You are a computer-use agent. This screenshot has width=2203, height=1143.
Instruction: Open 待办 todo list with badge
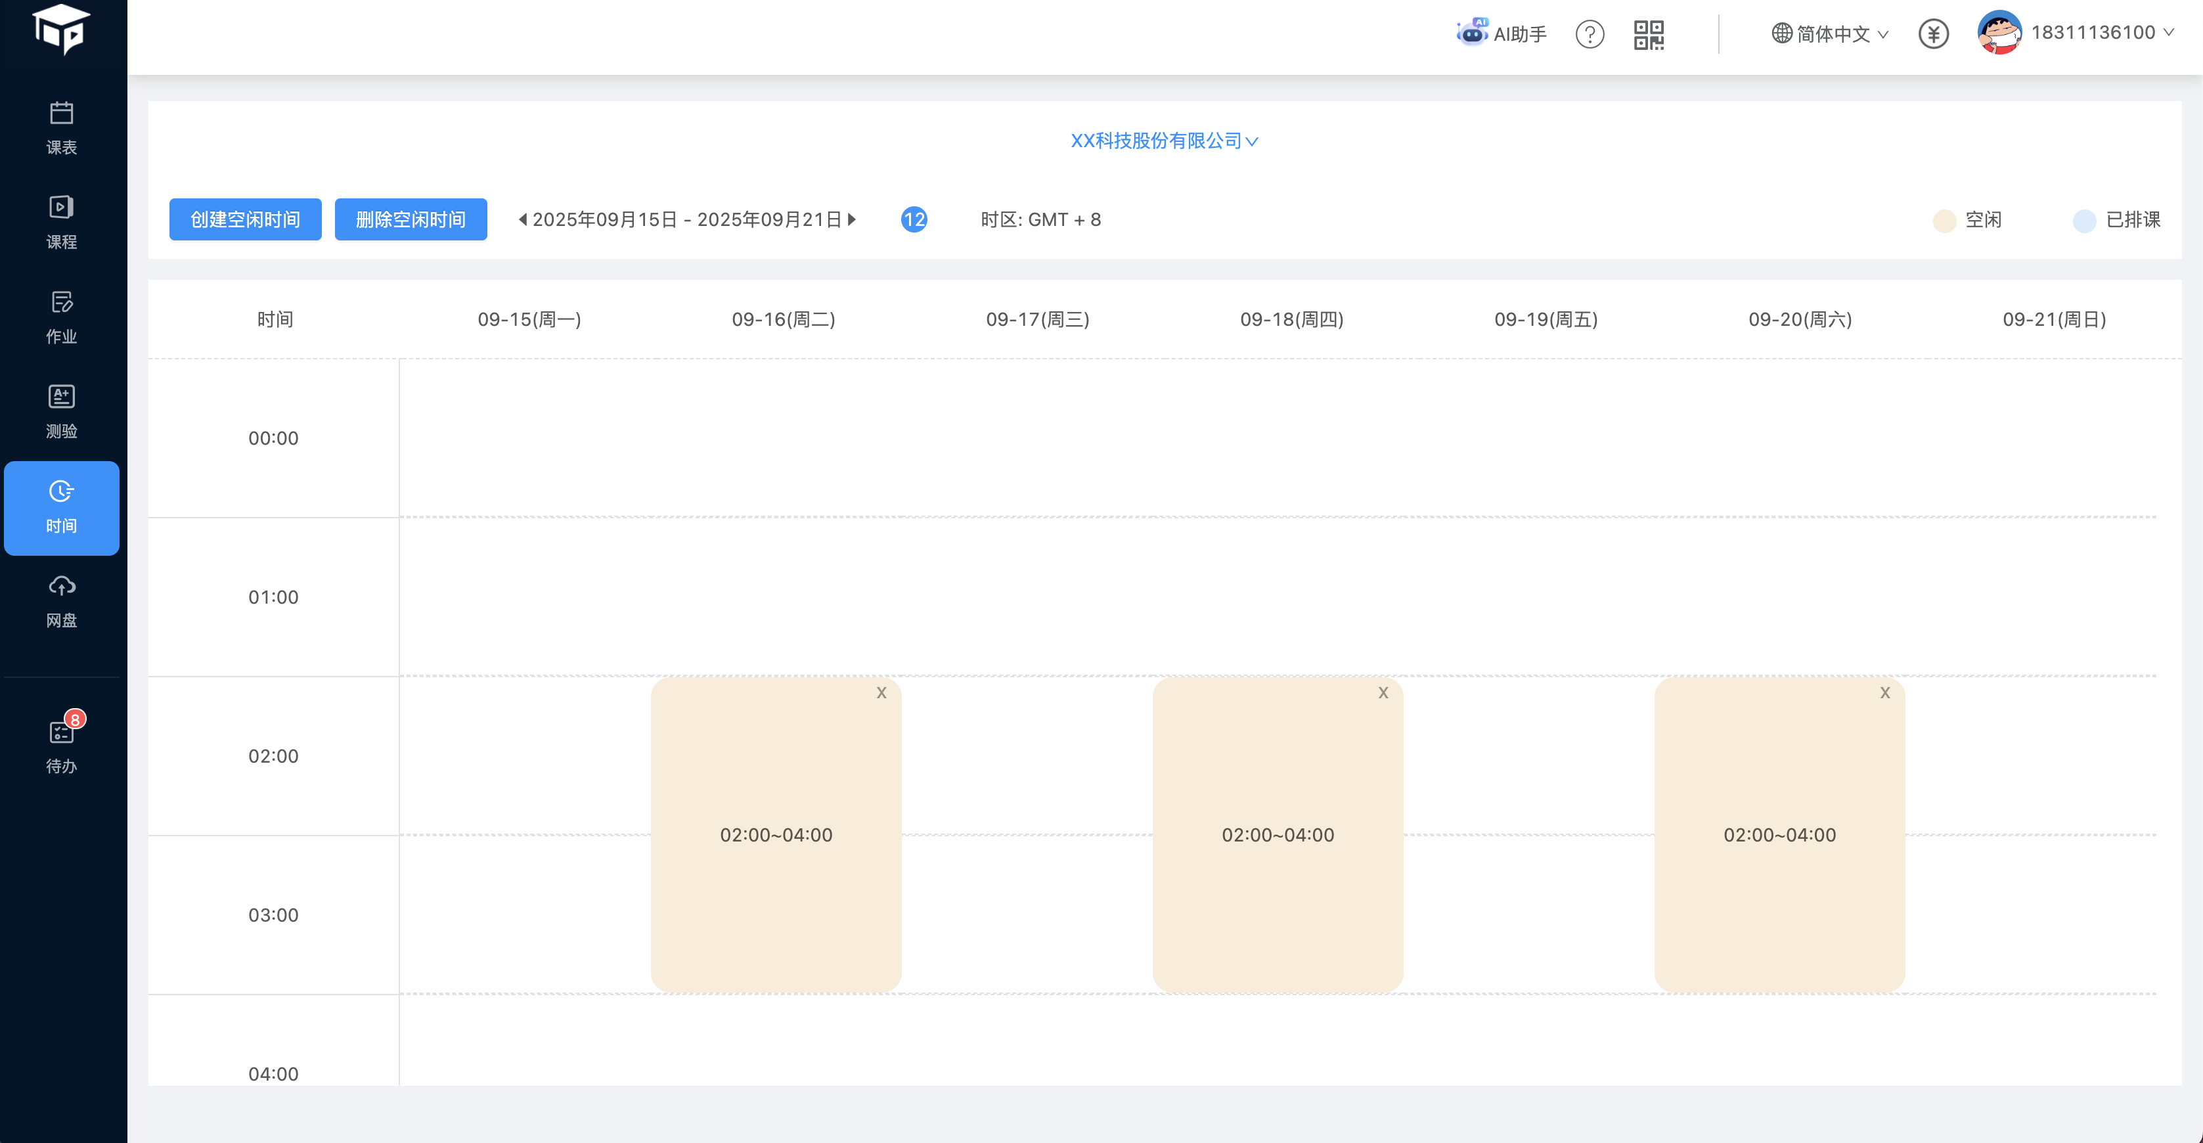click(x=62, y=744)
